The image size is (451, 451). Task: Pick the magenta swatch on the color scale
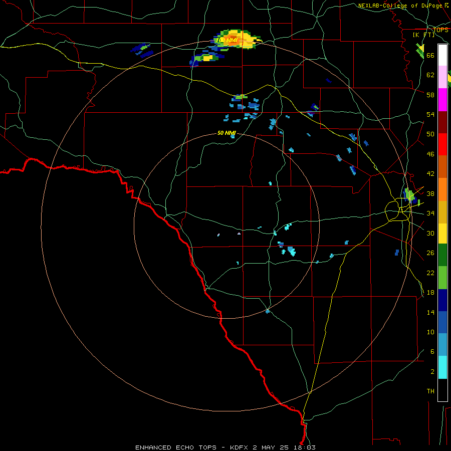pyautogui.click(x=442, y=100)
